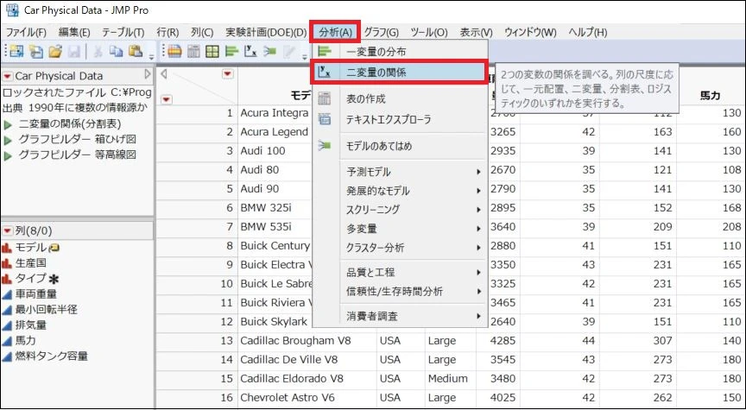Click the continuous icon beside 排気量
The image size is (746, 410).
[7, 325]
